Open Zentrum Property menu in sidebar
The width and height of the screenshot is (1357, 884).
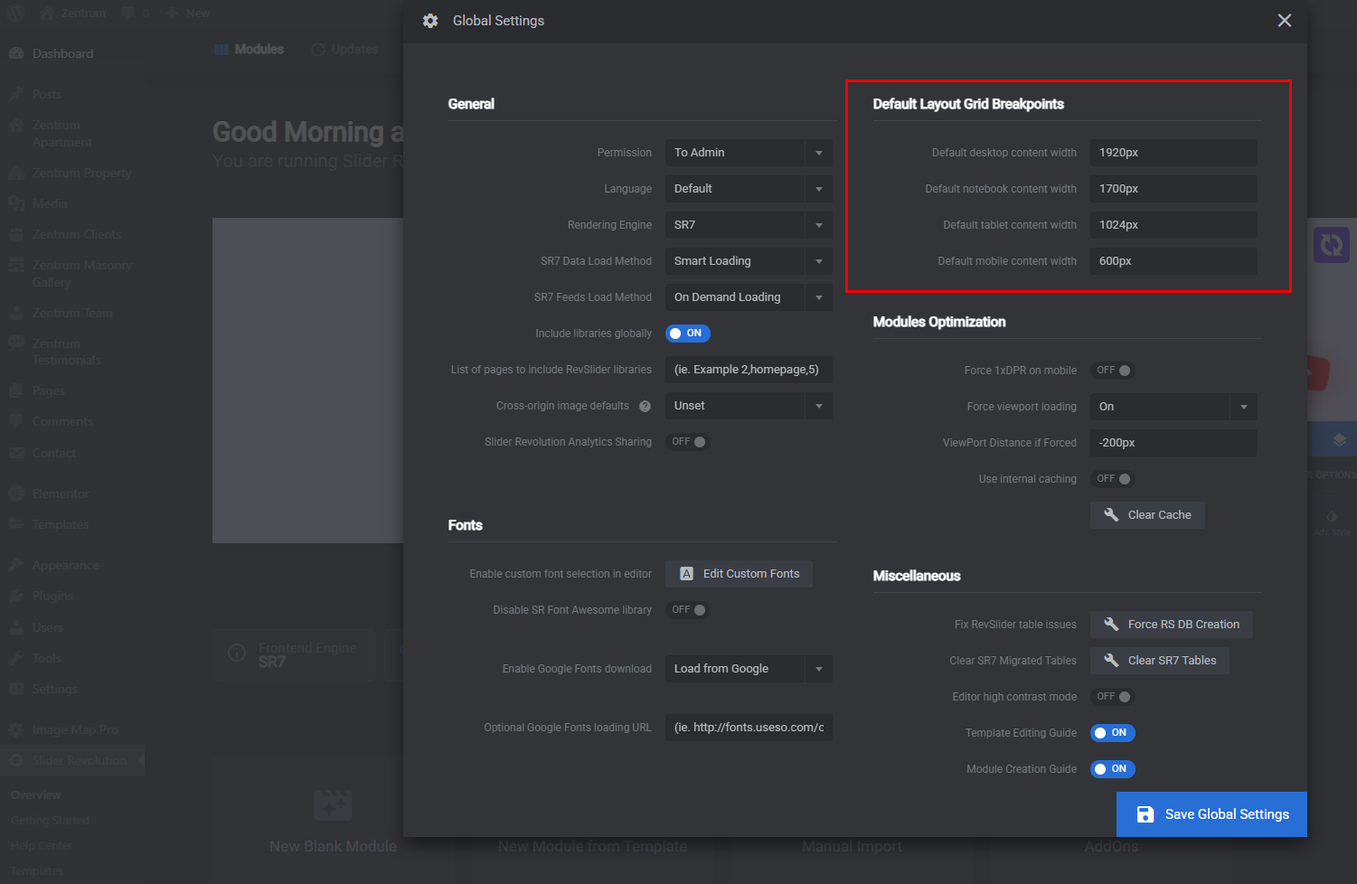coord(72,173)
